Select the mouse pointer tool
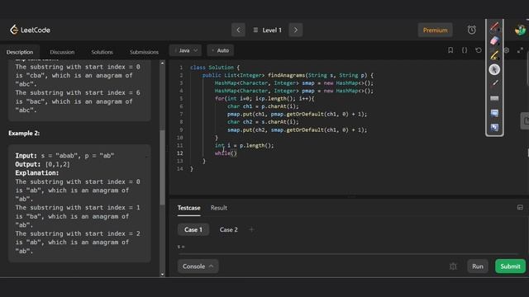The width and height of the screenshot is (529, 297). [x=494, y=69]
